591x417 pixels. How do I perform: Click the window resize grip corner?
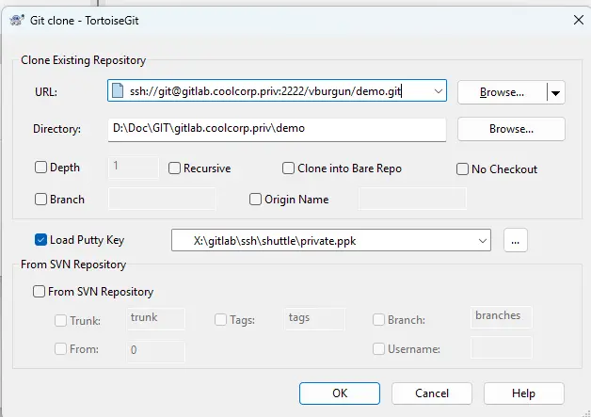pyautogui.click(x=586, y=413)
